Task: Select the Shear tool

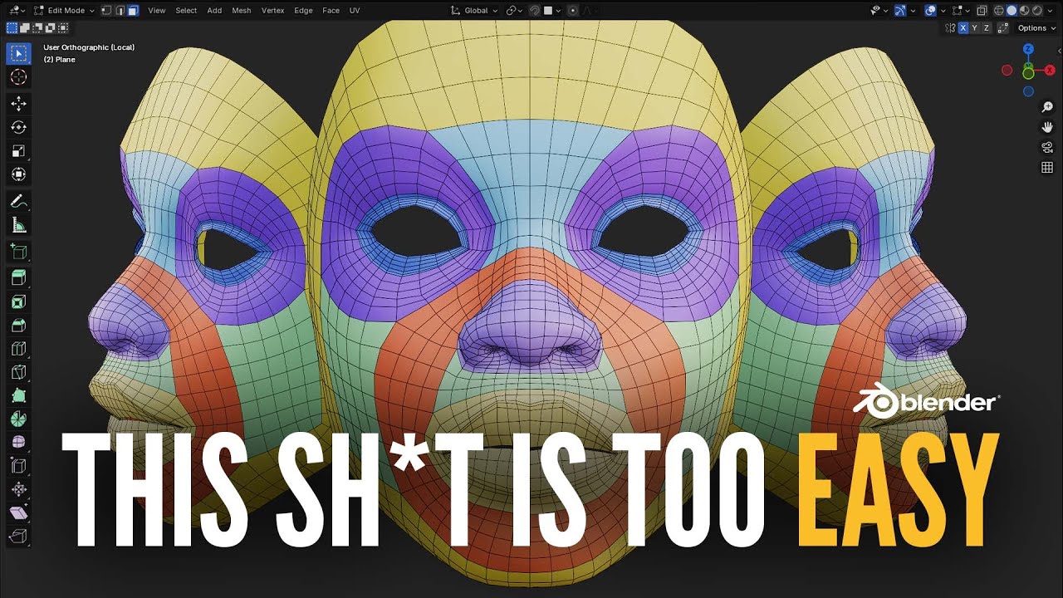Action: tap(19, 513)
